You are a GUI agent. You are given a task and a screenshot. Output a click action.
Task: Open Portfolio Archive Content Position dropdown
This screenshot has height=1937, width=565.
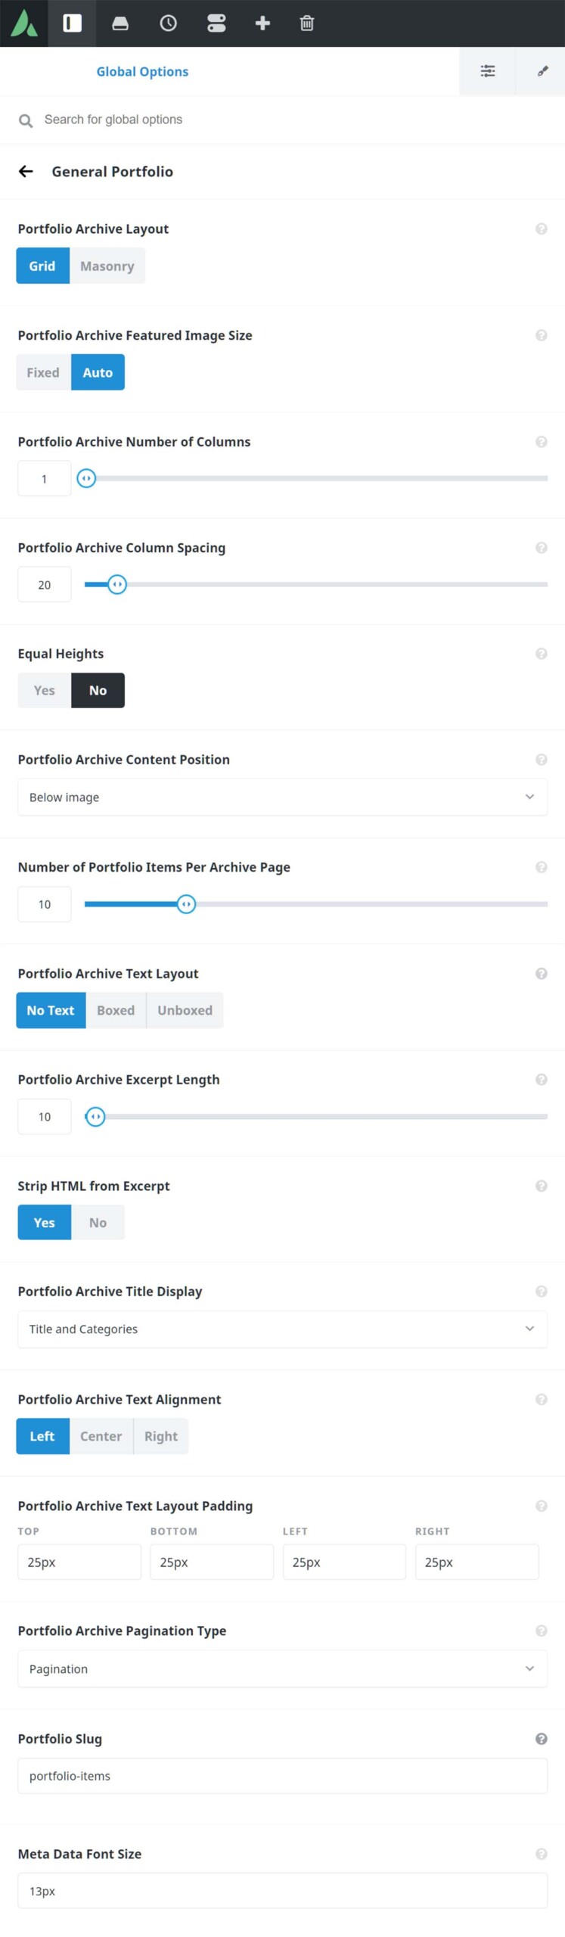pos(282,797)
